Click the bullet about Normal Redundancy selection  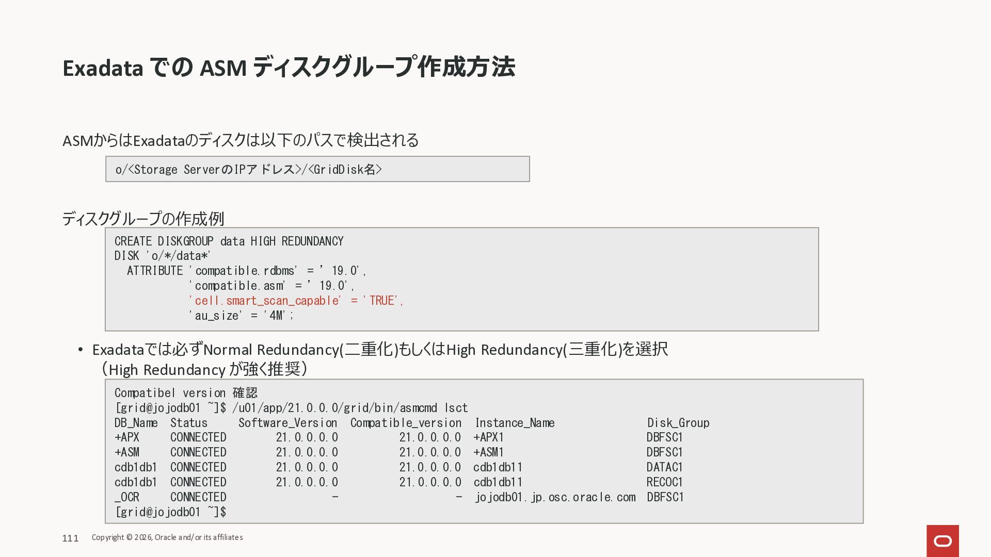379,350
